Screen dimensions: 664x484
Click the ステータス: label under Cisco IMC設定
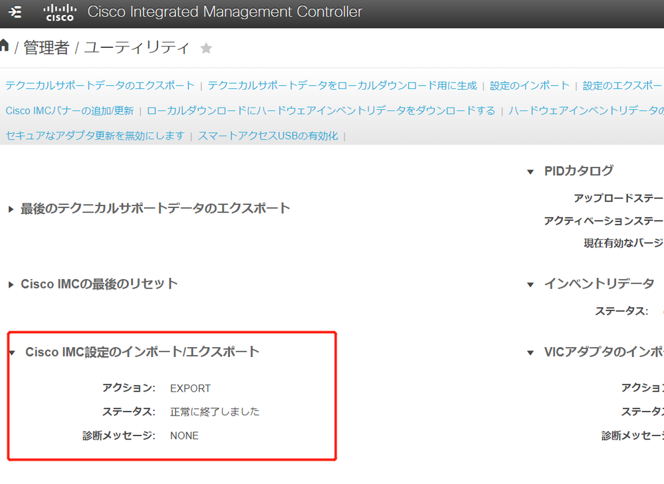129,412
